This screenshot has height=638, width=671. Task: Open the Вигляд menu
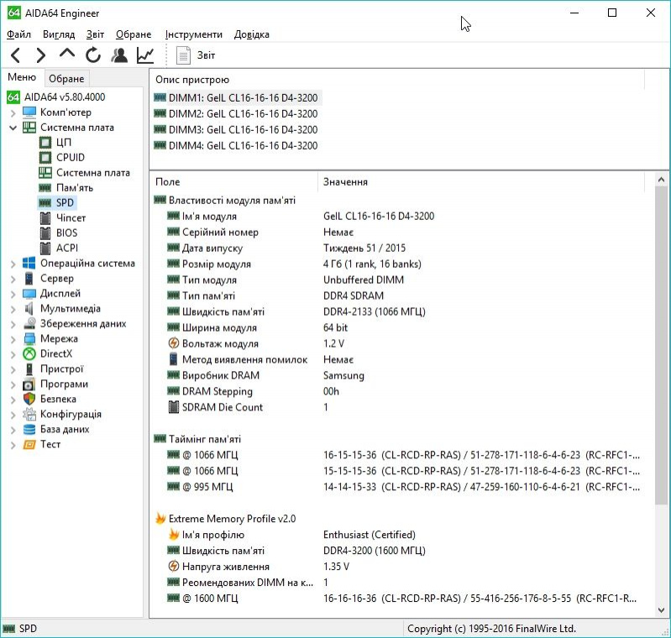pos(59,34)
